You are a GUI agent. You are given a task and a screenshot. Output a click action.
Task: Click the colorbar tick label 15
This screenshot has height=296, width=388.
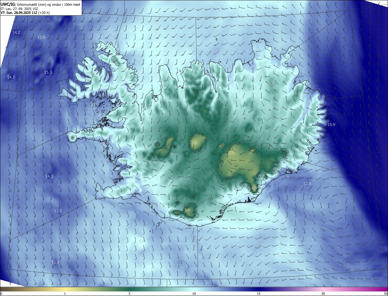click(x=259, y=294)
